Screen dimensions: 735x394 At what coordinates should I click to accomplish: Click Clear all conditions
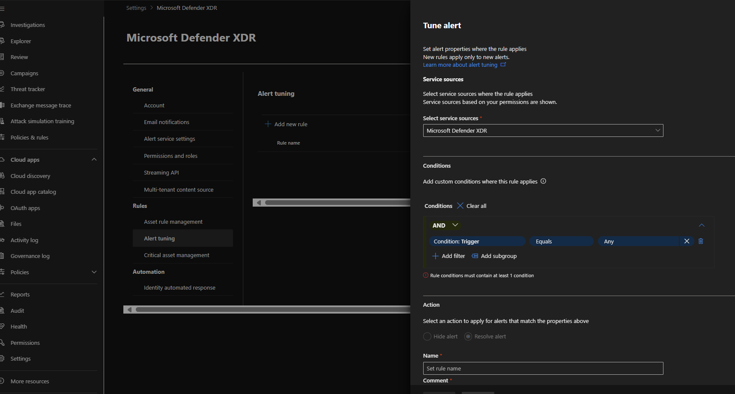pos(472,206)
